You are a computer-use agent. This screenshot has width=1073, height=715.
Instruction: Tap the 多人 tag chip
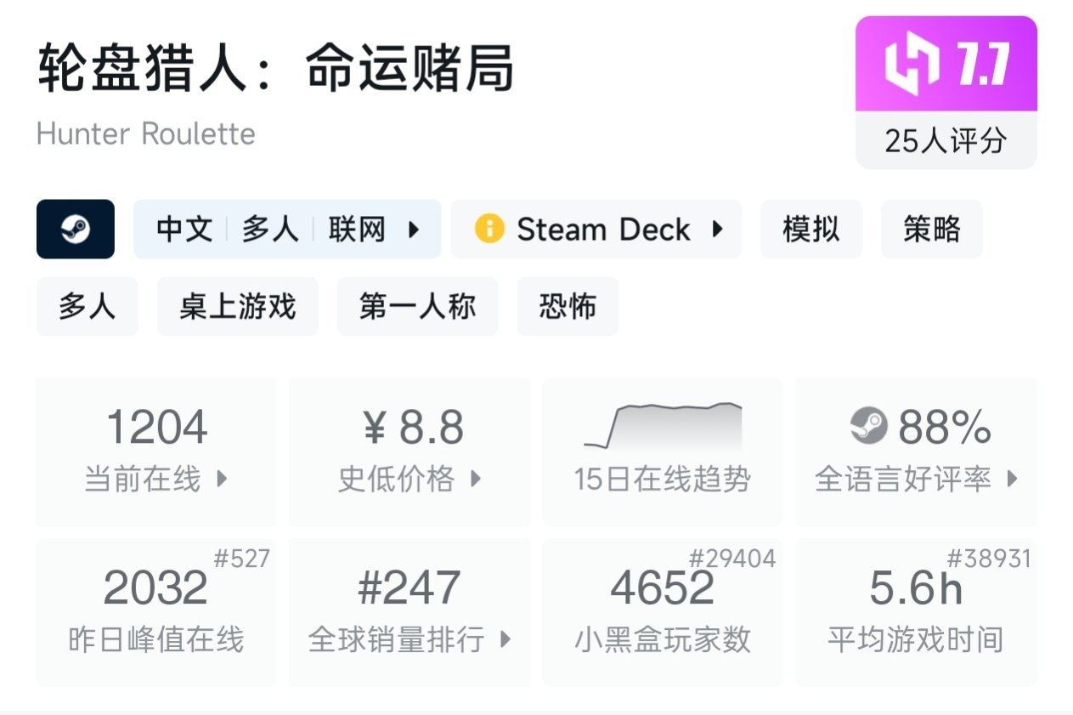click(x=87, y=306)
